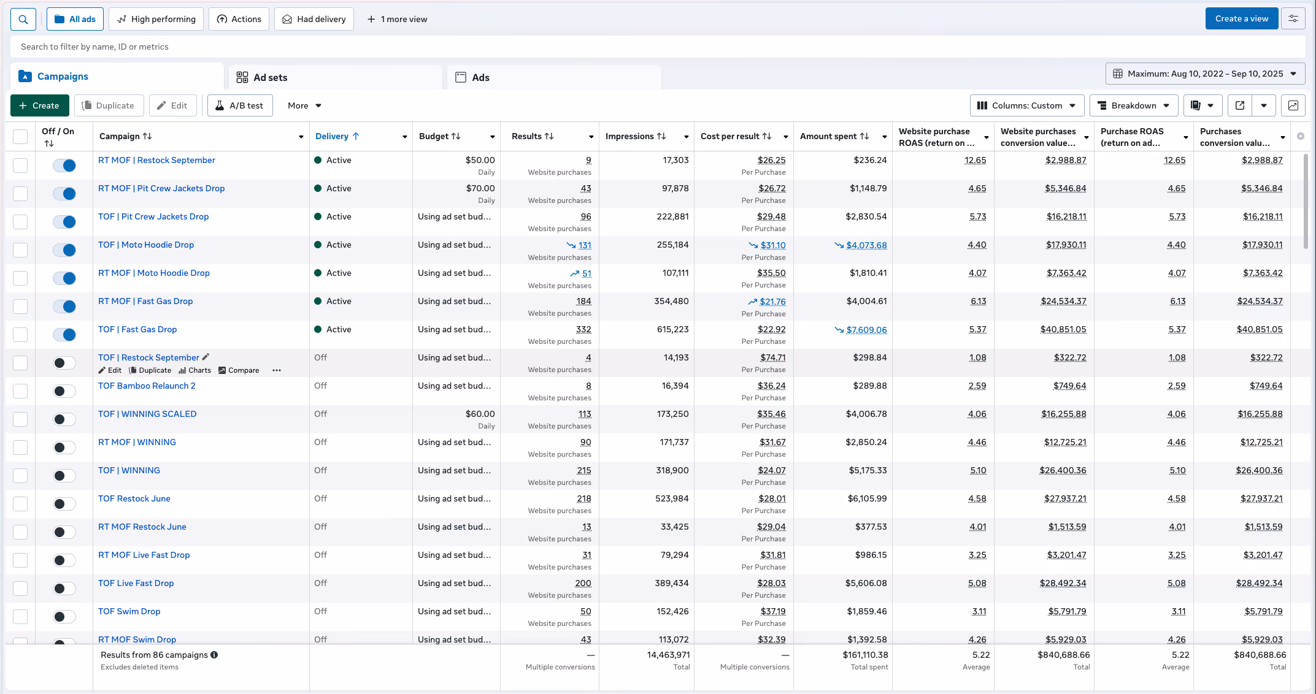Open three-dots menu on TOF | Restock September row
The image size is (1316, 694).
(x=277, y=370)
